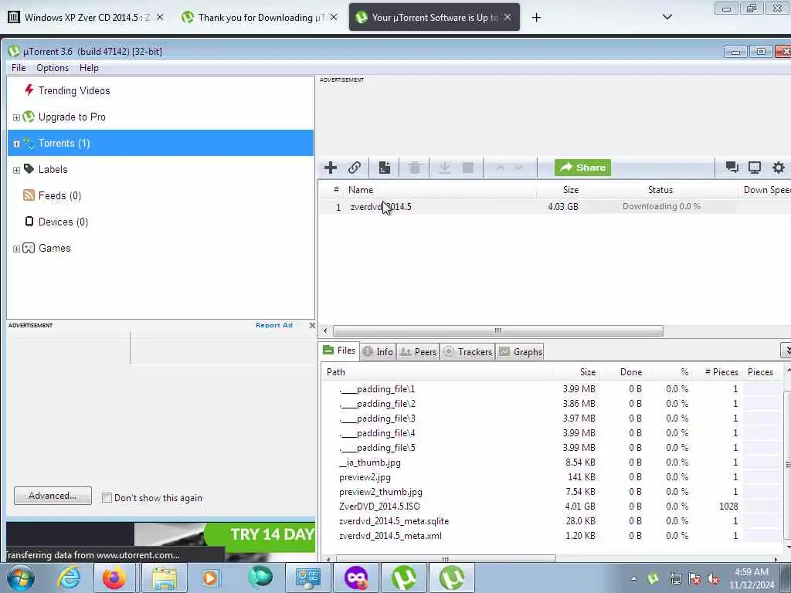Click the Devices phone icon
791x593 pixels.
(x=29, y=222)
